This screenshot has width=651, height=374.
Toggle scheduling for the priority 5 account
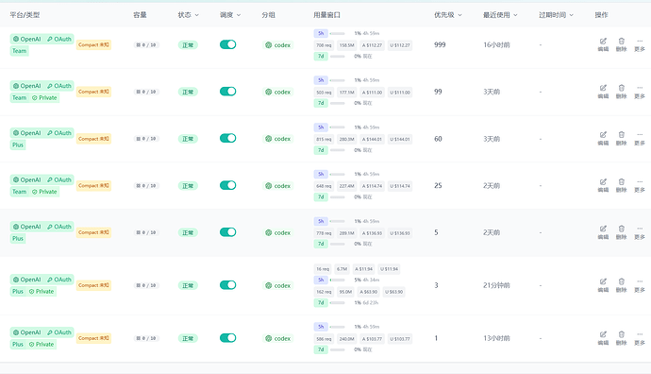coord(228,232)
